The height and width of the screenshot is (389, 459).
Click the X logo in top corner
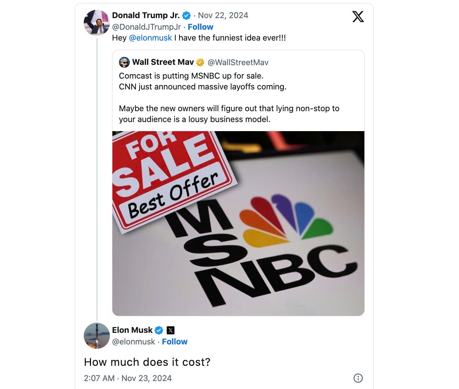click(x=358, y=17)
